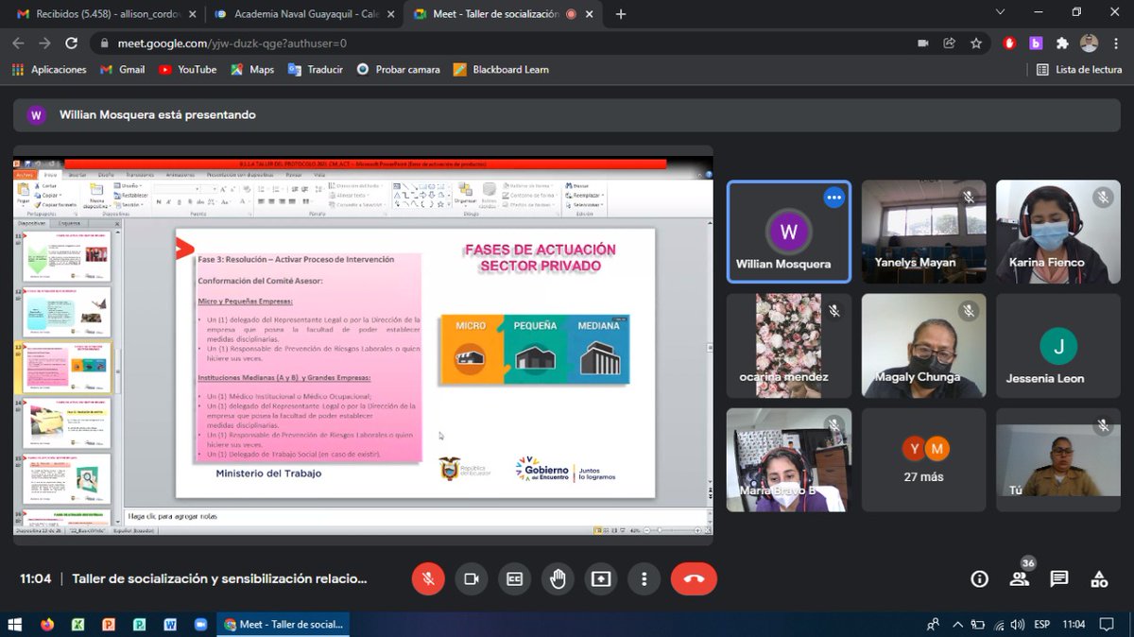The height and width of the screenshot is (637, 1134).
Task: Launch Firefox from the taskbar
Action: click(47, 625)
